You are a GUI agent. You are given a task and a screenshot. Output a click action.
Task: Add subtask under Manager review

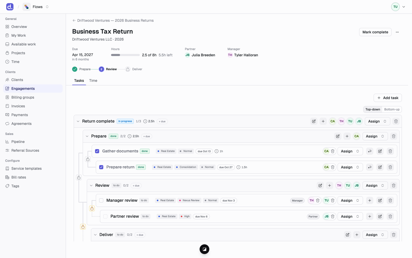(370, 200)
